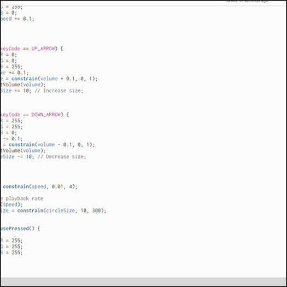Click the UP_ARROW constant in the condition
The height and width of the screenshot is (287, 287).
click(x=43, y=49)
